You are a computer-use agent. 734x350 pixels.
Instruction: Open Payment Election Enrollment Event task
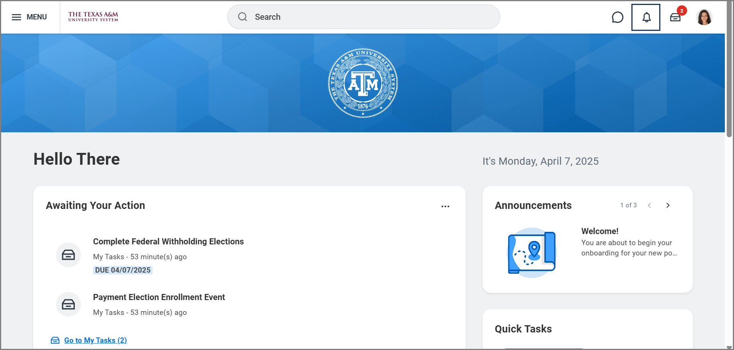159,297
